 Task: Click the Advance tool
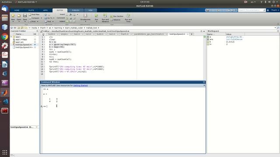[115, 20]
